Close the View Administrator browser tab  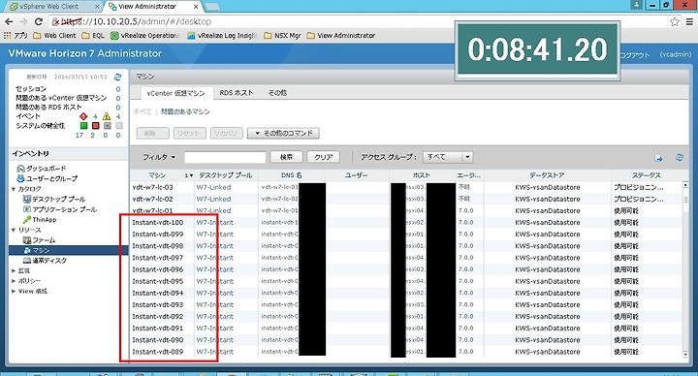coord(196,7)
